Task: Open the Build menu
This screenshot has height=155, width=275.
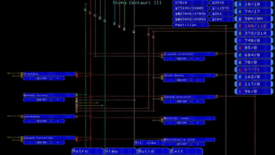Action: pos(153,151)
